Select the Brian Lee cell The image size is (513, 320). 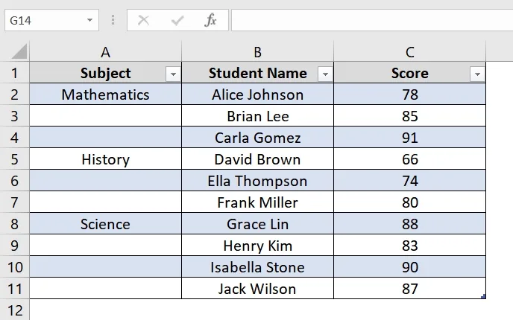click(x=257, y=115)
